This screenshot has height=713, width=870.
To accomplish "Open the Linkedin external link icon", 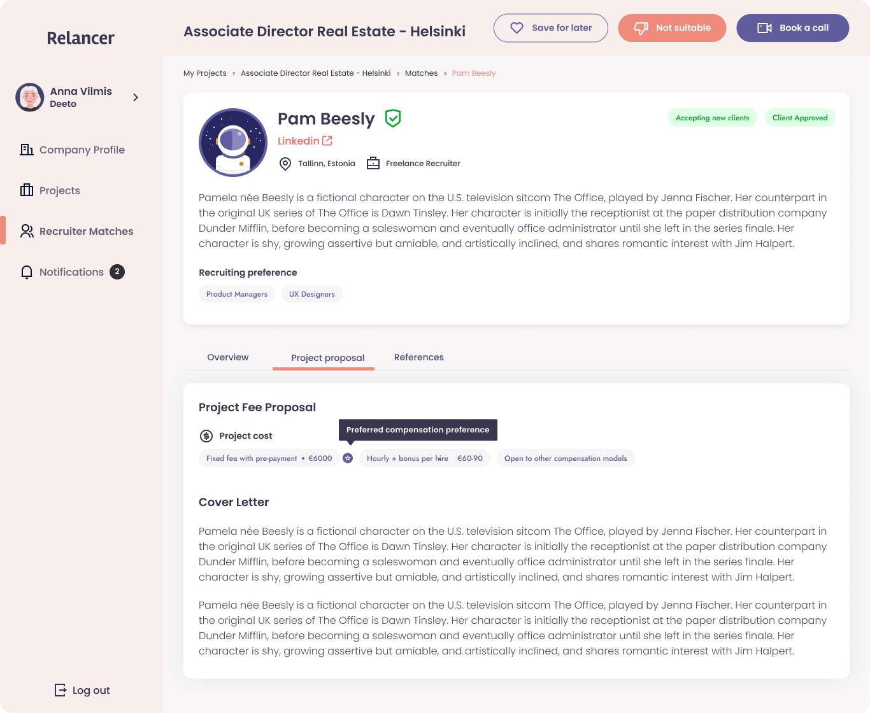I will point(327,141).
